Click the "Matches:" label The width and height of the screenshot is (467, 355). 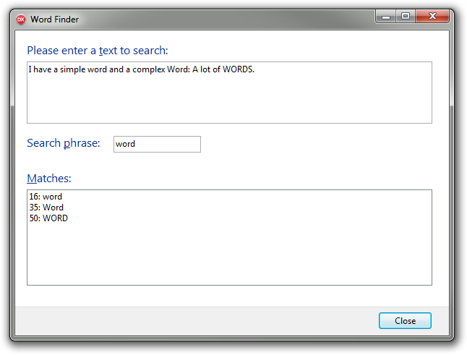tap(49, 179)
